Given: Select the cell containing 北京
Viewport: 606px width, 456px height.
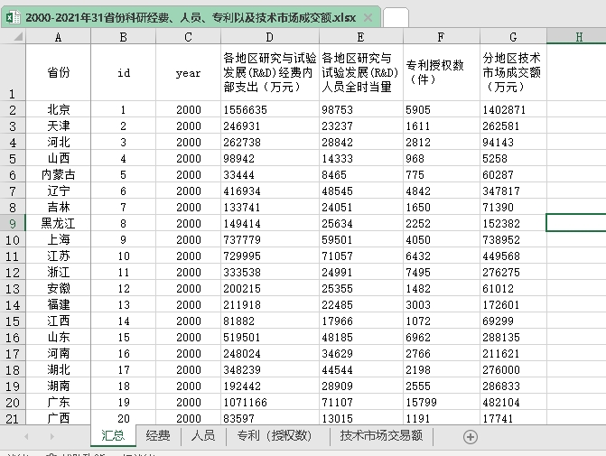Looking at the screenshot, I should (x=59, y=109).
